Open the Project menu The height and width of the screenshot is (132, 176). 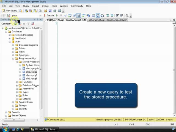point(35,6)
